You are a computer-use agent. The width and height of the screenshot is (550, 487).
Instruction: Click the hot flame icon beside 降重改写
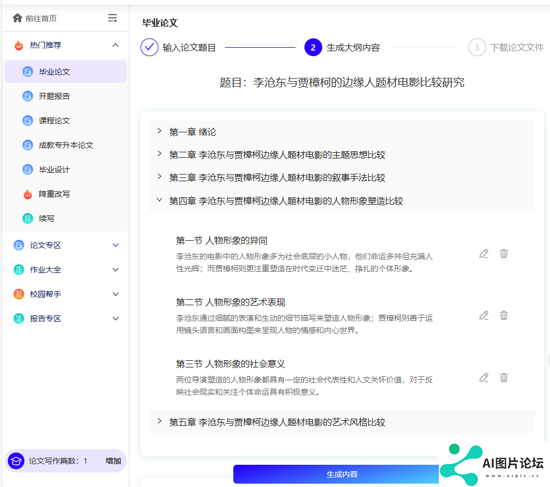point(28,194)
